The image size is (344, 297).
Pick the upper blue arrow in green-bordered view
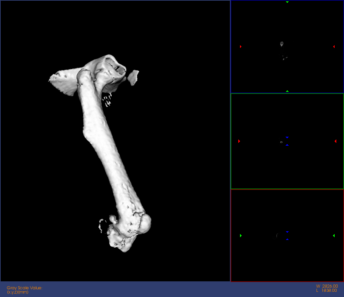tap(287, 138)
